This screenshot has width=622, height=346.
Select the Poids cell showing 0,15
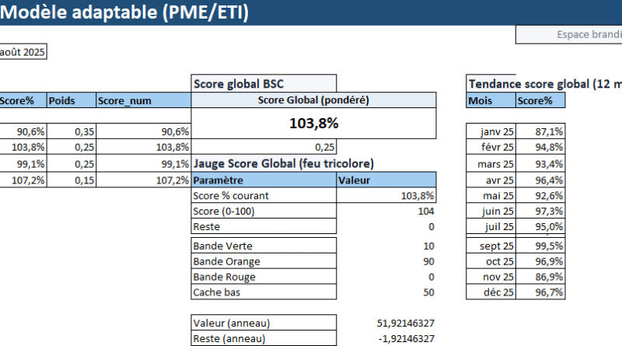[72, 180]
